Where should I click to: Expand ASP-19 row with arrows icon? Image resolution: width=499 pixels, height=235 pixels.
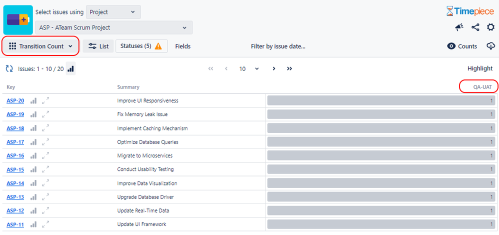(x=46, y=114)
